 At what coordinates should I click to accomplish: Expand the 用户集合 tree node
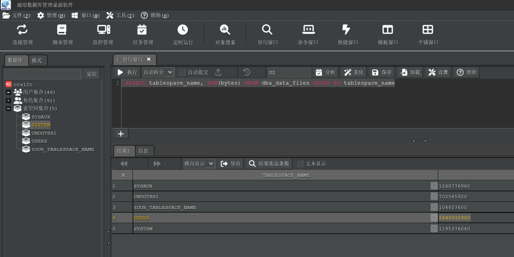9,92
